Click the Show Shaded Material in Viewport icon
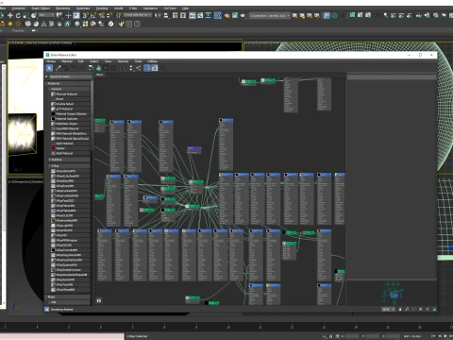453x340 pixels. click(x=106, y=68)
